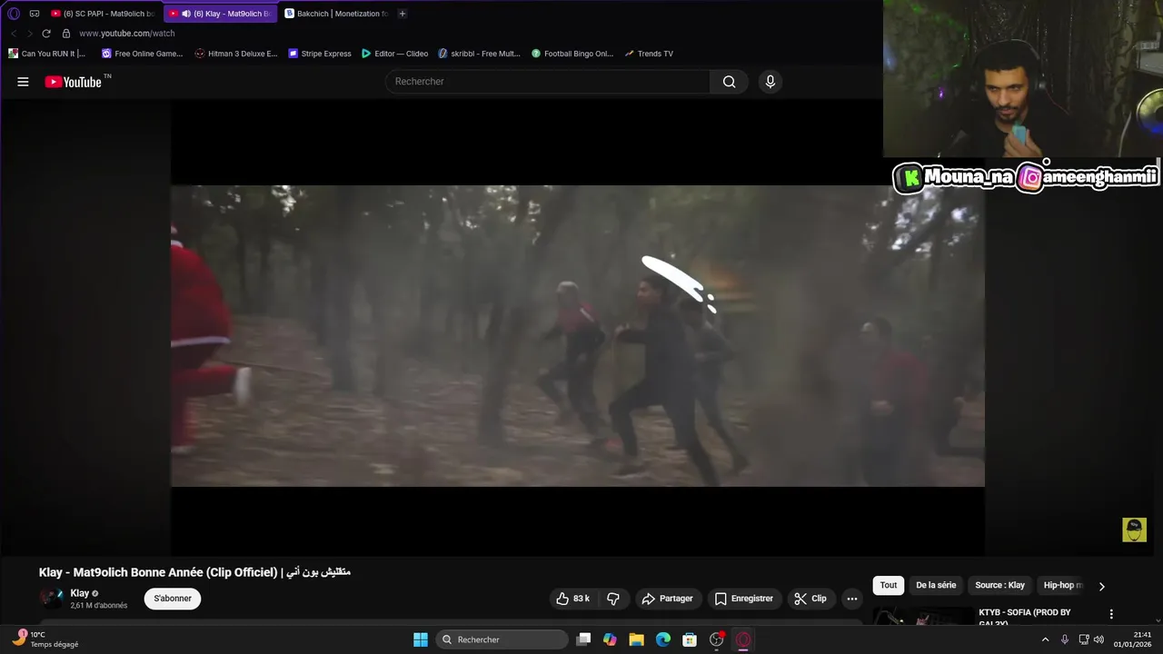Open Hitman 3 Deluxe bookmark
The height and width of the screenshot is (654, 1163).
click(236, 54)
